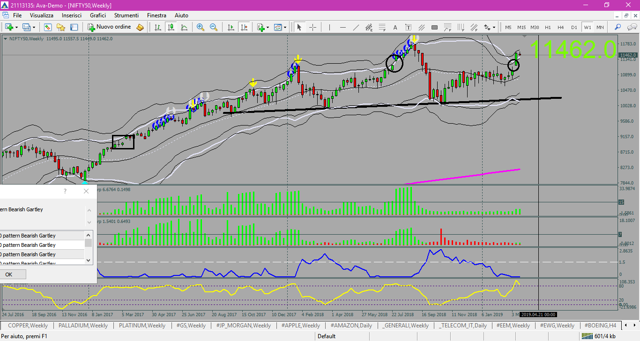The height and width of the screenshot is (341, 640).
Task: Switch to #BOEING,H4 chart tab
Action: pos(600,325)
